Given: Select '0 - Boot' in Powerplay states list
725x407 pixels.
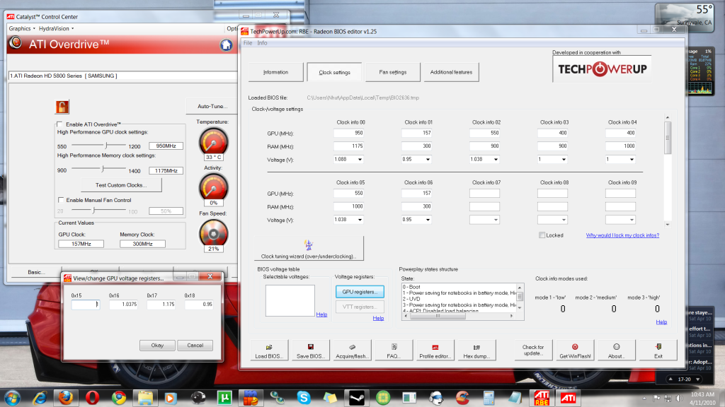Looking at the screenshot, I should 411,287.
